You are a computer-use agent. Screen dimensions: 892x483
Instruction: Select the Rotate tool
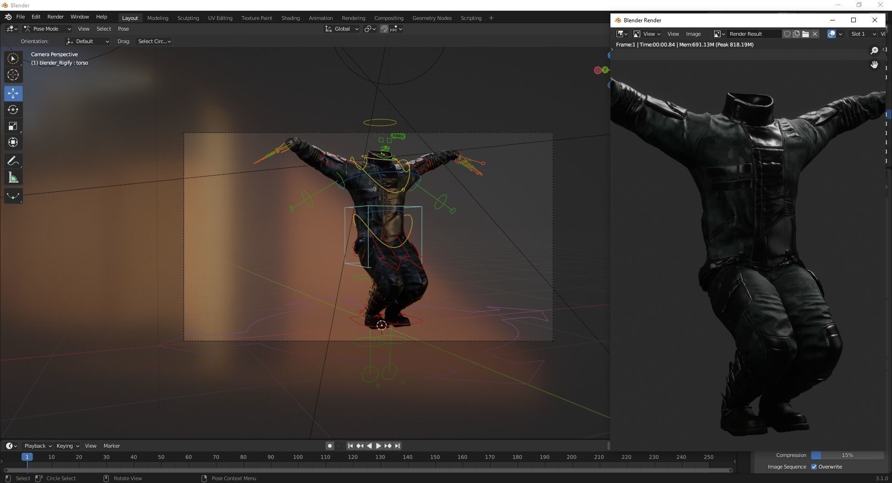13,110
